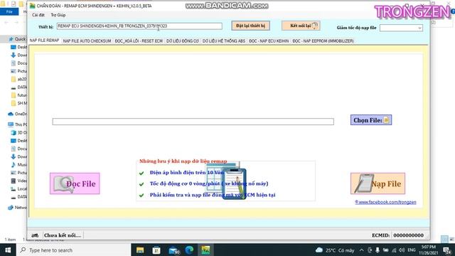Open the www.facebook.com/trongzen link
The height and width of the screenshot is (256, 455).
[385, 202]
